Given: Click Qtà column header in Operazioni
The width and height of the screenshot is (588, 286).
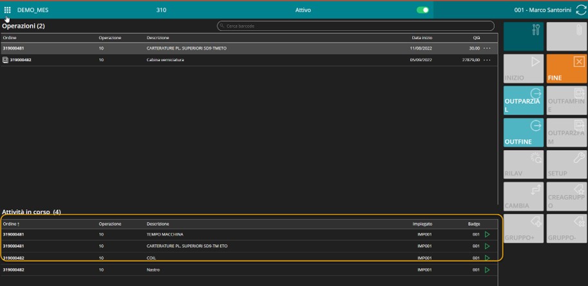Looking at the screenshot, I should pos(476,38).
